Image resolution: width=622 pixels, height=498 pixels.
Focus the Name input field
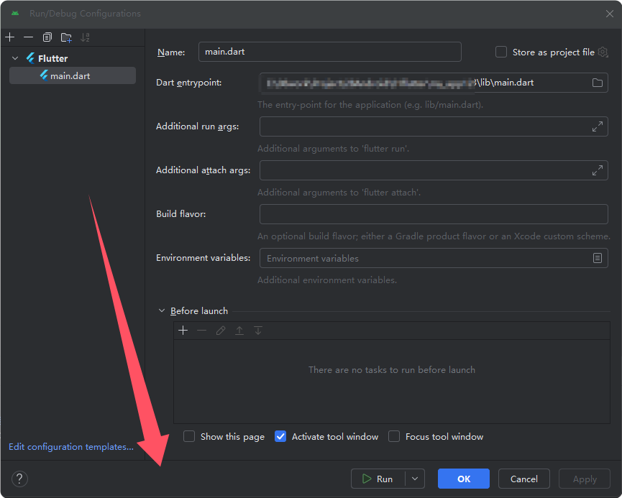pos(329,52)
